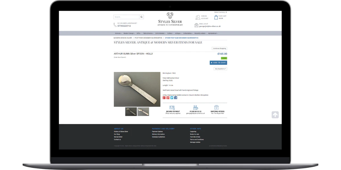Image resolution: width=341 pixels, height=170 pixels.
Task: Click into the Search text field
Action: (126, 17)
